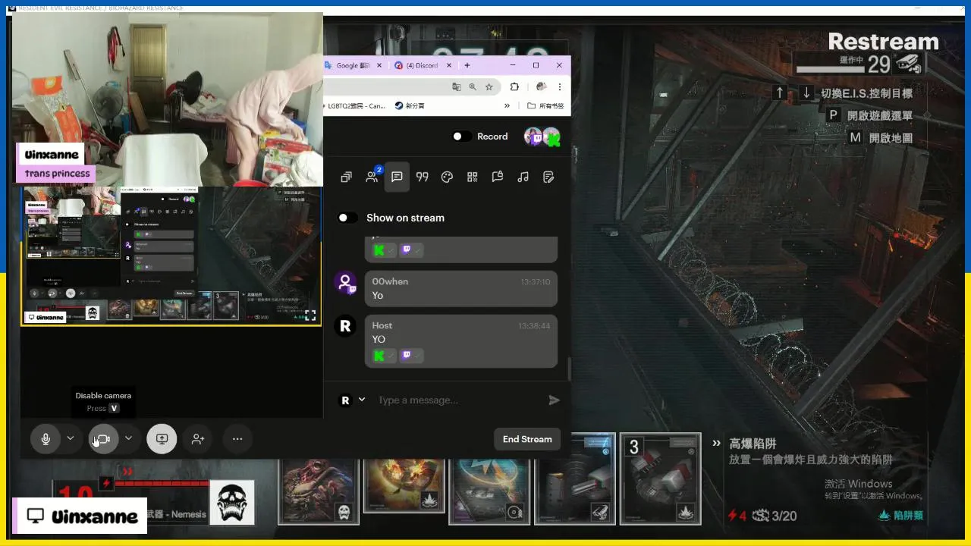Toggle the Show on stream switch
This screenshot has width=971, height=546.
pos(347,218)
